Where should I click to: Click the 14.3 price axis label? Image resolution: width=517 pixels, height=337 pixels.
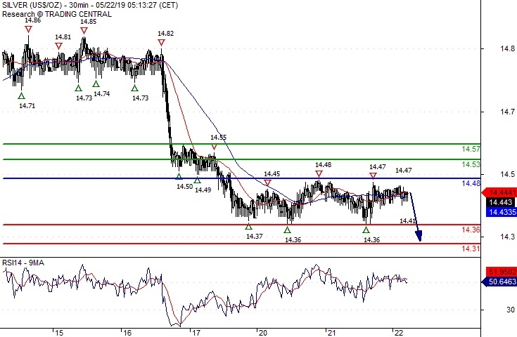point(507,237)
